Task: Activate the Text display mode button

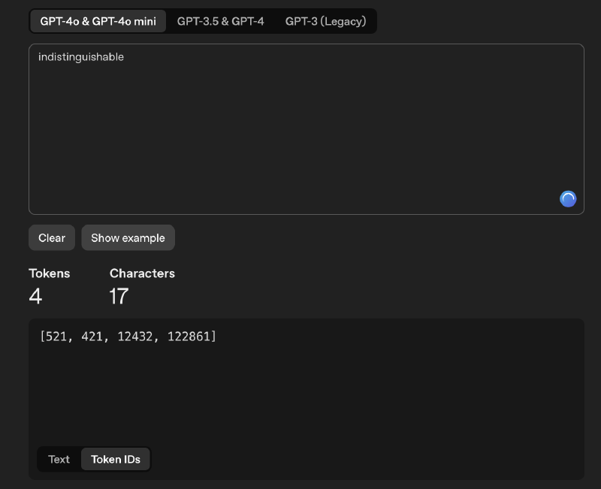Action: 59,459
